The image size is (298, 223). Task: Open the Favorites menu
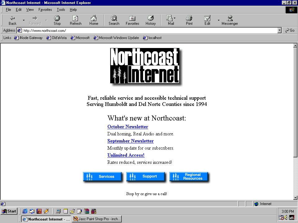(45, 10)
